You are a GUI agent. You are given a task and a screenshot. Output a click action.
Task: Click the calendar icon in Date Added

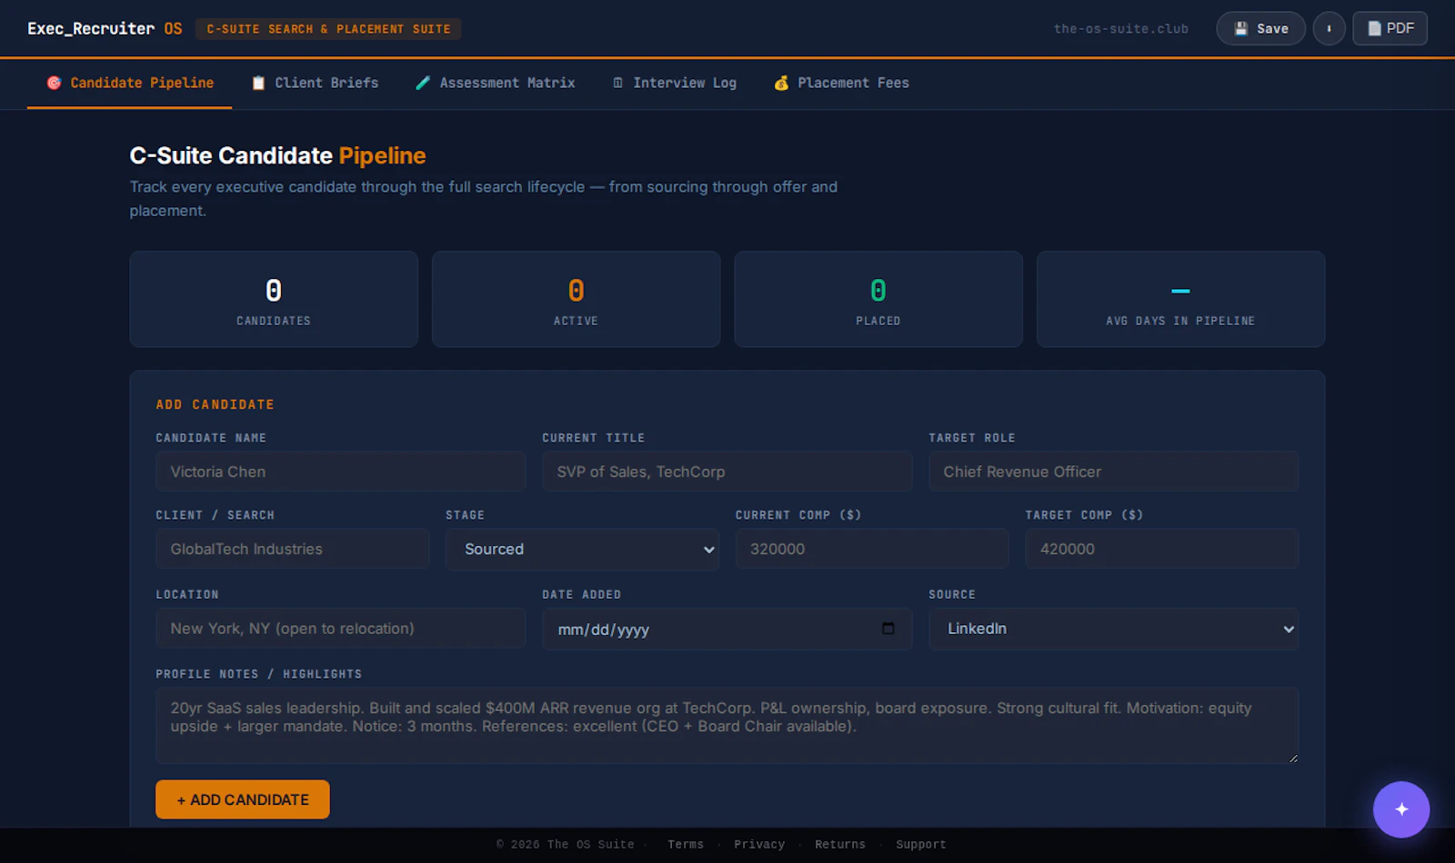pyautogui.click(x=888, y=629)
